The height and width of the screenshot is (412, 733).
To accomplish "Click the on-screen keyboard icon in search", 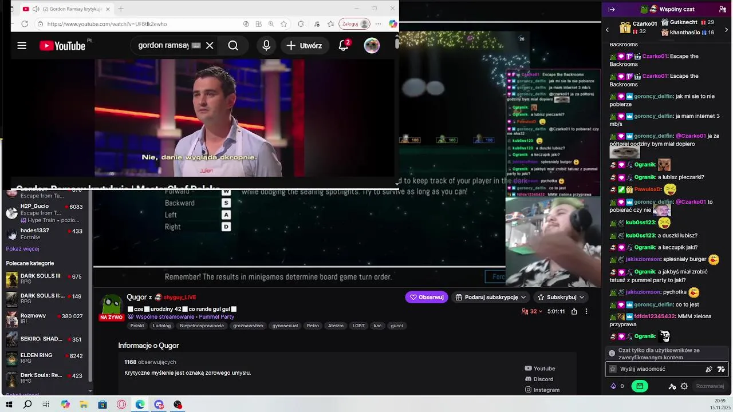I will pos(196,46).
